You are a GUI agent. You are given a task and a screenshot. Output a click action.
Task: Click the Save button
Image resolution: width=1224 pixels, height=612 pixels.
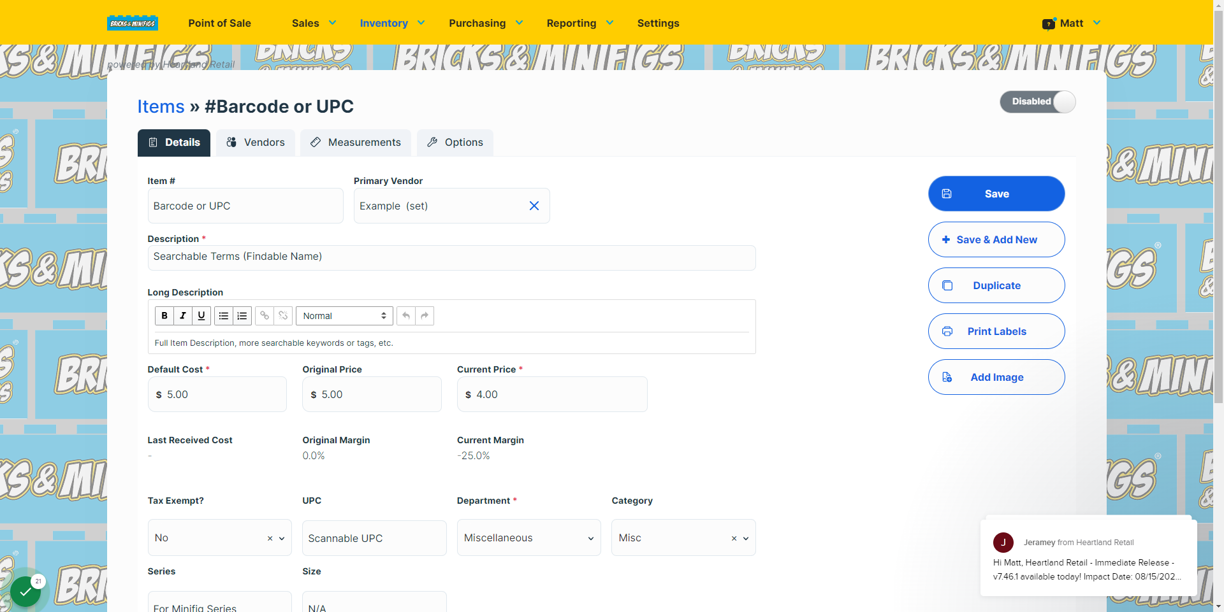996,194
